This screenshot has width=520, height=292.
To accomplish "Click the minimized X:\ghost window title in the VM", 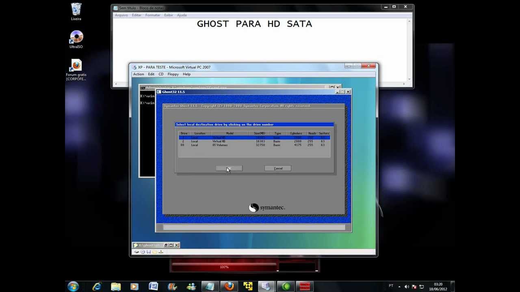I will [148, 245].
